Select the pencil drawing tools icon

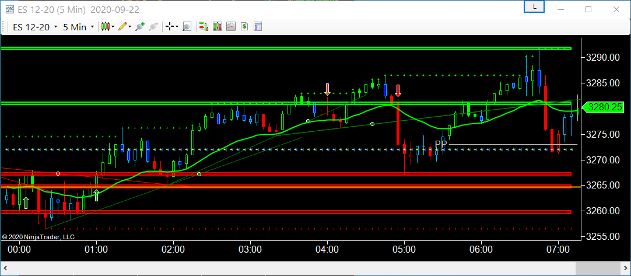[122, 27]
